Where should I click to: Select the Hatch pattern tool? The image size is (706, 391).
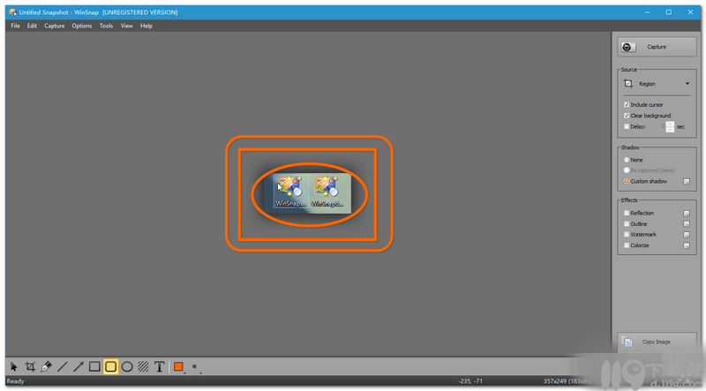point(143,366)
